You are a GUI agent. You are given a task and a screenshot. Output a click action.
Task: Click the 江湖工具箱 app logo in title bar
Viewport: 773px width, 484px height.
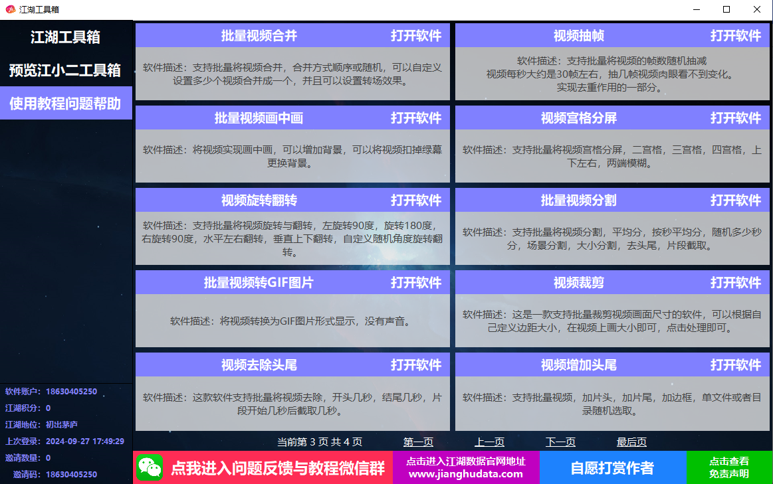9,9
